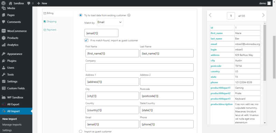276x133 pixels.
Task: Click the record preview scrollbar thumb
Action: (265, 53)
